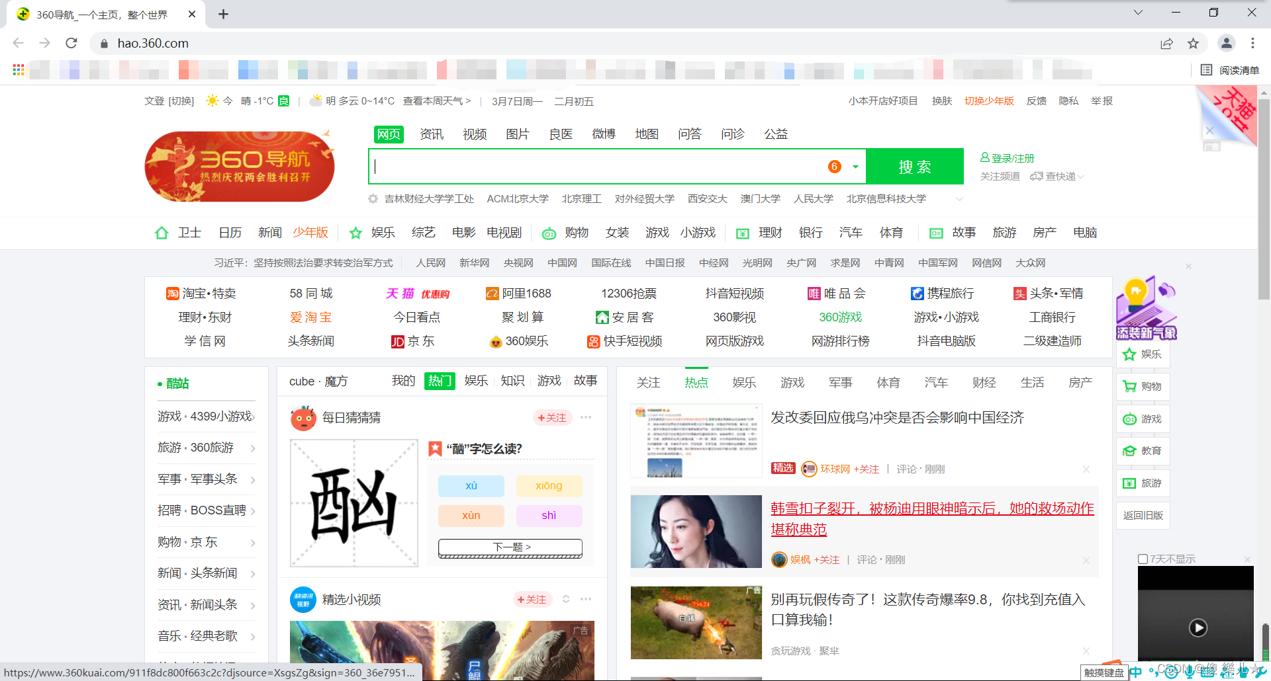Select the 图片 search tab

click(x=518, y=134)
